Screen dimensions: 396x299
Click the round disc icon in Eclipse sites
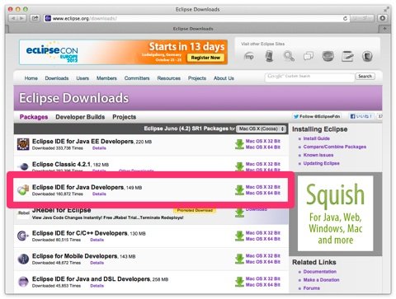tap(328, 56)
